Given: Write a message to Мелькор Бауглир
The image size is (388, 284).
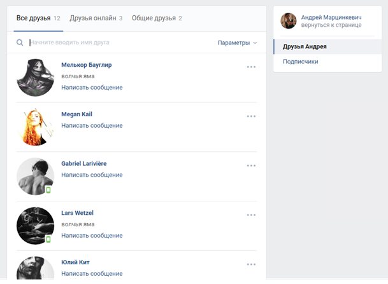Looking at the screenshot, I should coord(92,87).
